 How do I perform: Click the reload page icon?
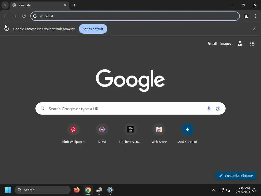(x=24, y=16)
